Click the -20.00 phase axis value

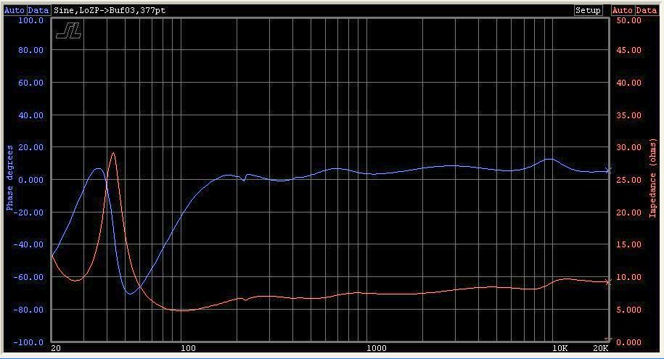29,212
